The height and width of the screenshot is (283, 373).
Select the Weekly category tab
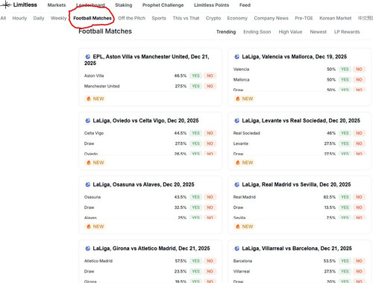[x=59, y=18]
